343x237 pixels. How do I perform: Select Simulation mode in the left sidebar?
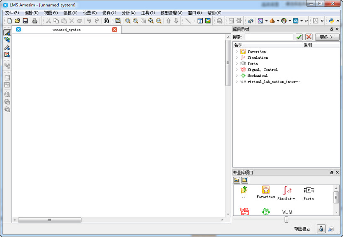pos(7,55)
